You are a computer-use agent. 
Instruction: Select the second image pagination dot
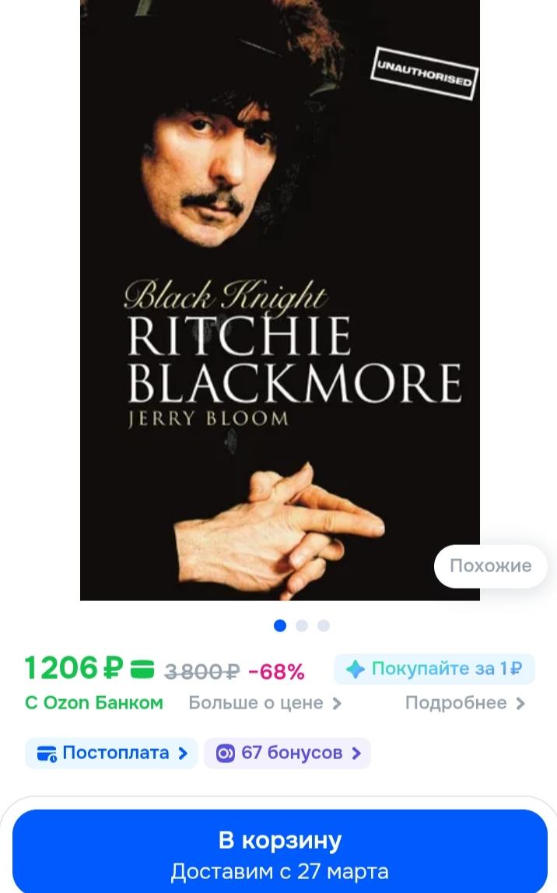[302, 625]
